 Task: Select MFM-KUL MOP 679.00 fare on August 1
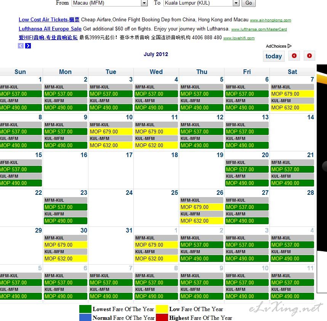pos(156,245)
